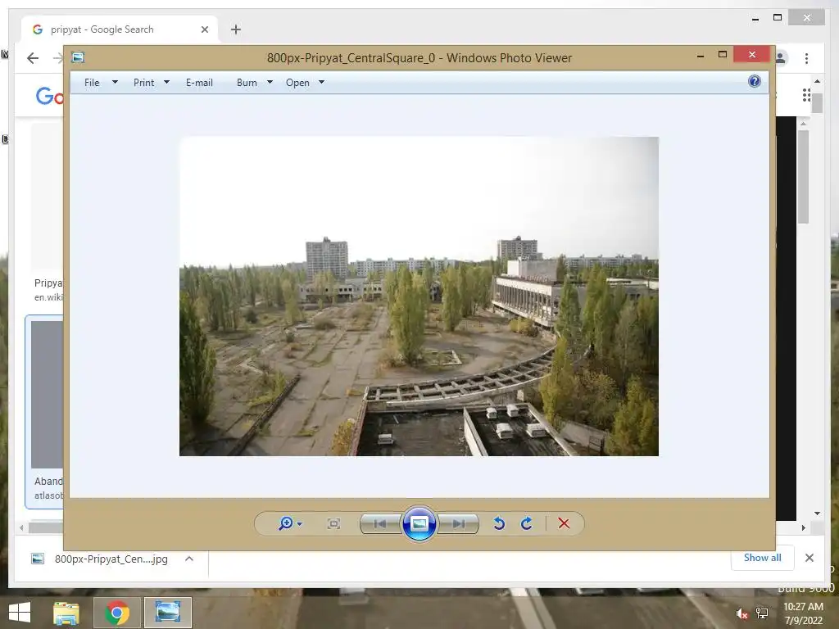The width and height of the screenshot is (839, 629).
Task: Open File Explorer from the taskbar
Action: coord(66,613)
